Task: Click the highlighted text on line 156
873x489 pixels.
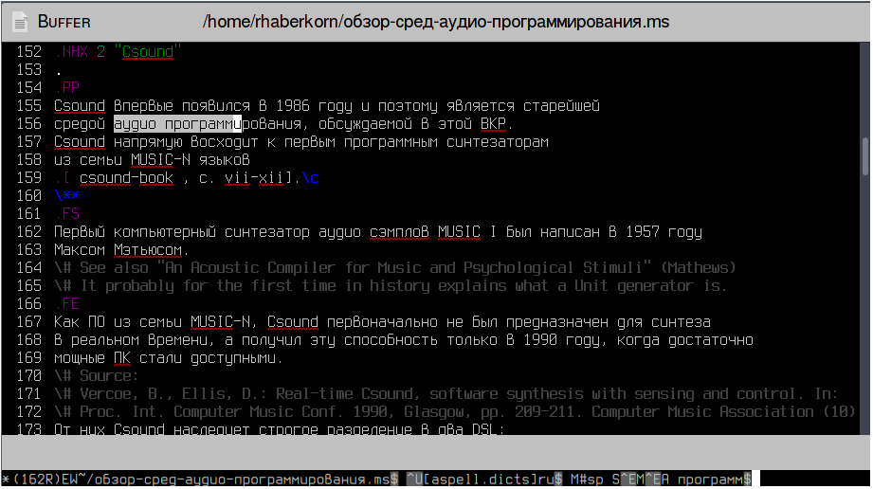Action: 177,123
